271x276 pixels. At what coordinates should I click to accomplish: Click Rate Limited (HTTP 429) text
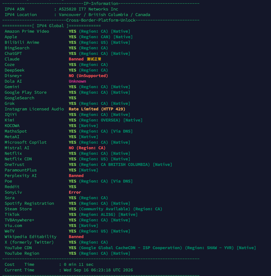pos(97,109)
